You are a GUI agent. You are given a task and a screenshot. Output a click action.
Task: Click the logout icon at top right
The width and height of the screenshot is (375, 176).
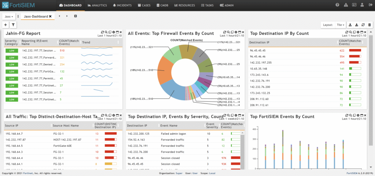(x=370, y=5)
